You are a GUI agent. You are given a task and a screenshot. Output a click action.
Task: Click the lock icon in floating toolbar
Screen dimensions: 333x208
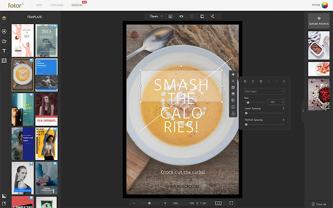point(233,113)
